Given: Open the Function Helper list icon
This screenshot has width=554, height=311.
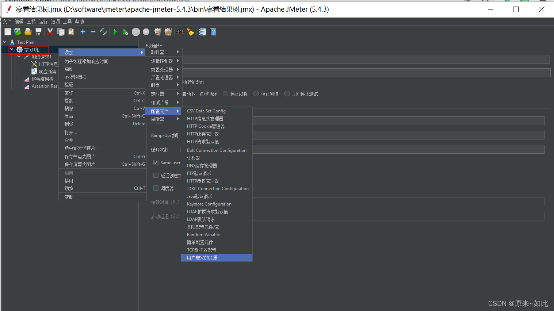Looking at the screenshot, I should pyautogui.click(x=203, y=32).
